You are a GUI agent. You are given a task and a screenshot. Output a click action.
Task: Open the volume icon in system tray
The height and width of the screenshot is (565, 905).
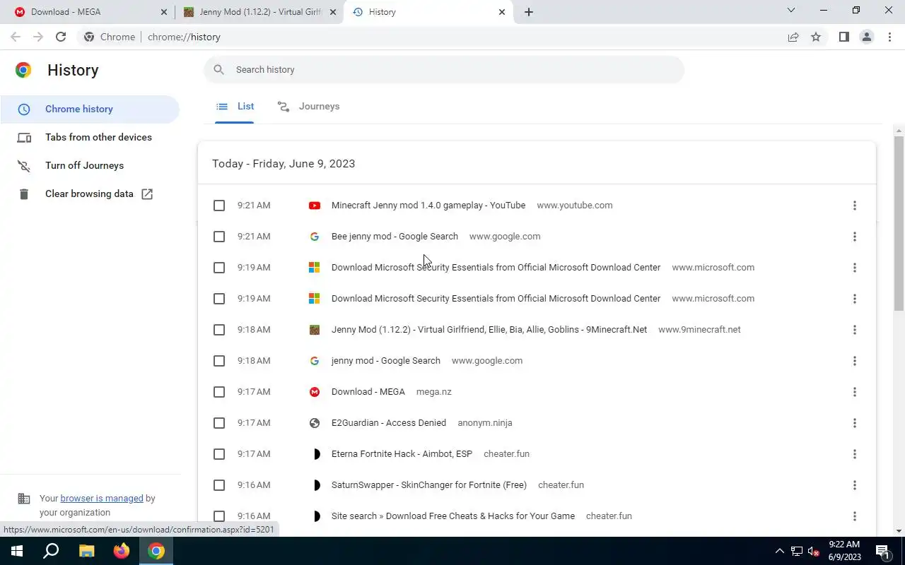point(813,551)
